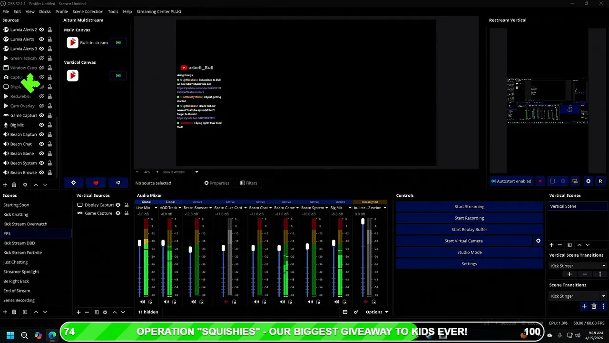The width and height of the screenshot is (609, 343).
Task: Mute the VOD Track speaker icon
Action: (166, 302)
